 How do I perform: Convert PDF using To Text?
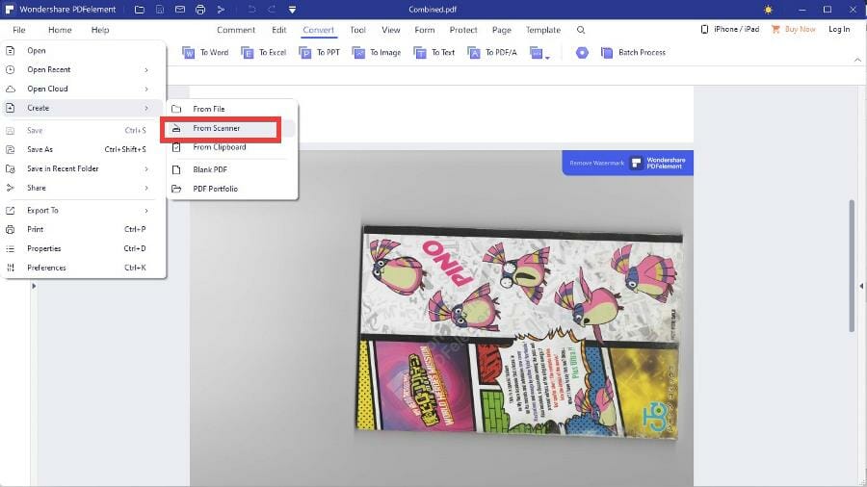tap(434, 53)
